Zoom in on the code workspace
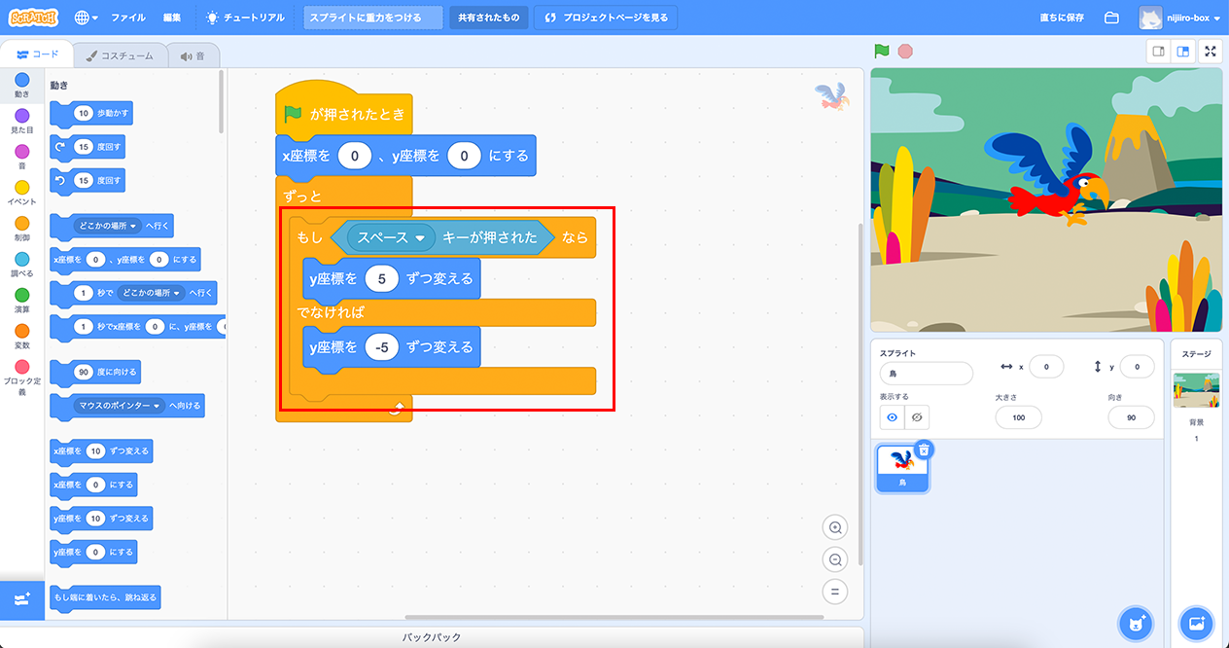Image resolution: width=1229 pixels, height=648 pixels. click(x=834, y=527)
